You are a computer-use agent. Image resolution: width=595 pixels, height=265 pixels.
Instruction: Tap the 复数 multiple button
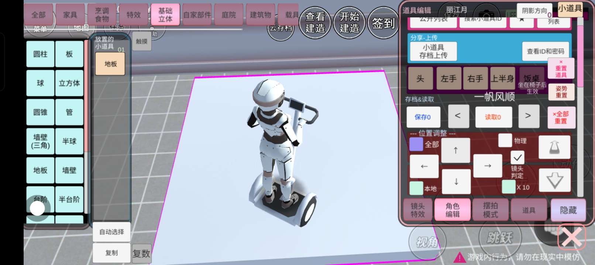[x=141, y=254]
